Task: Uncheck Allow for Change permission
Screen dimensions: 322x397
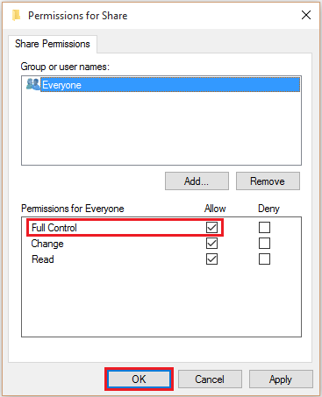Action: (211, 244)
